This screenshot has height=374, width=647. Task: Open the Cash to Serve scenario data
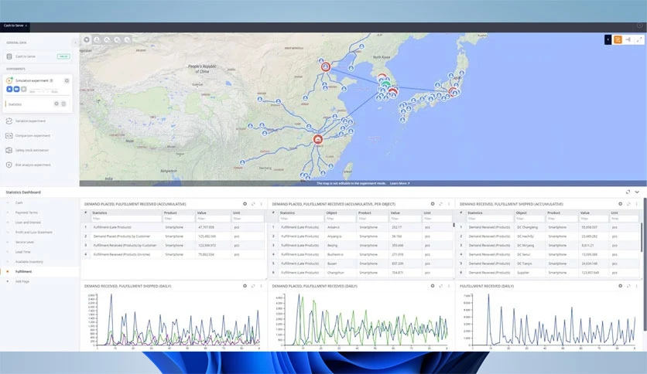click(x=38, y=56)
